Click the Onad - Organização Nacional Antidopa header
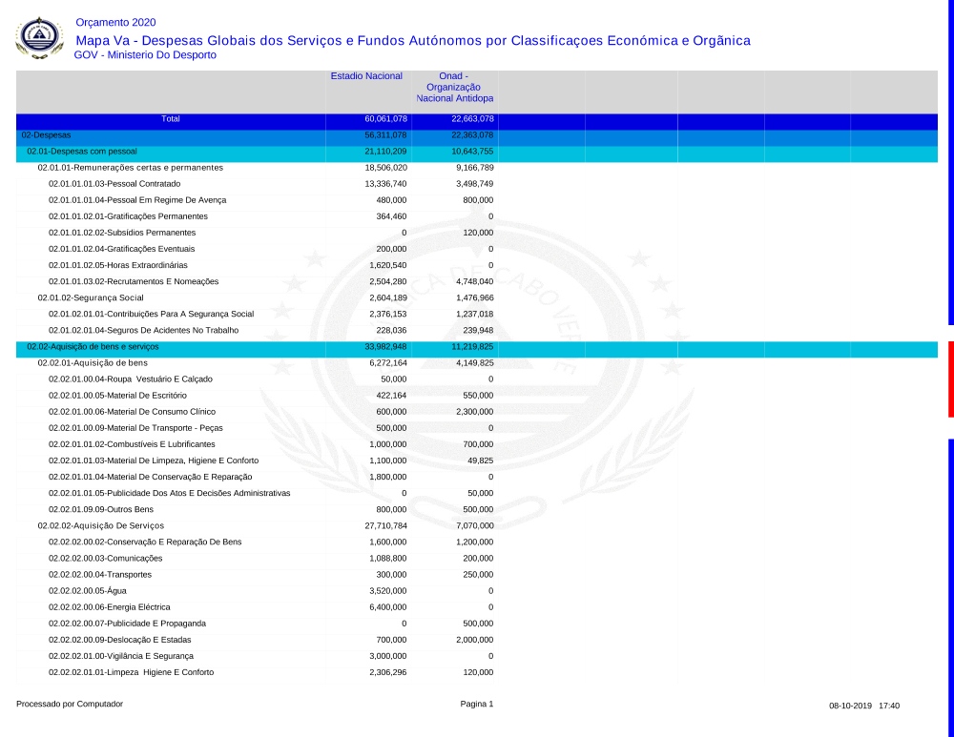Viewport: 954px width, 737px height. pyautogui.click(x=454, y=87)
